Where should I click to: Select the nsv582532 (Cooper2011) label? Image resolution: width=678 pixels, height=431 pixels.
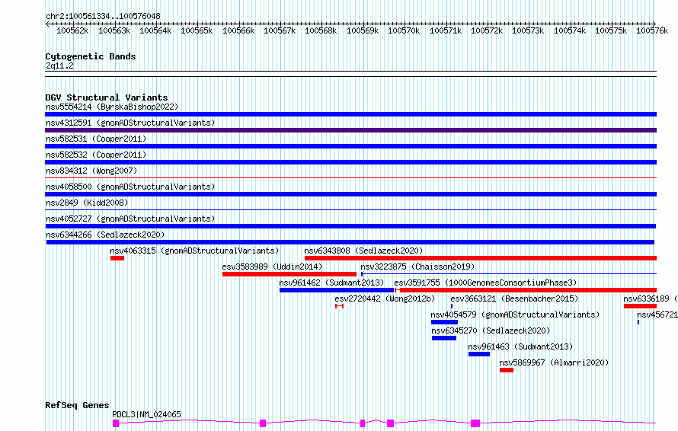[x=96, y=155]
